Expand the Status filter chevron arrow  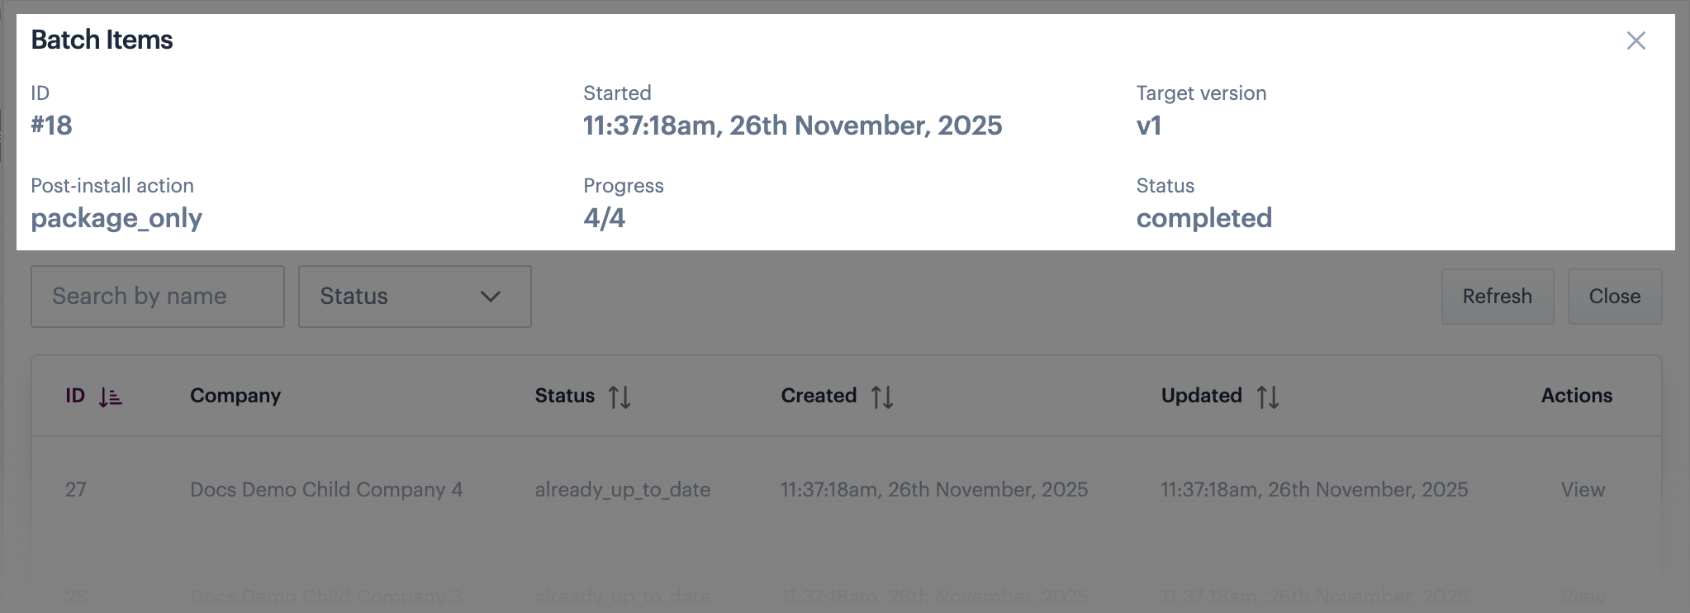point(491,297)
